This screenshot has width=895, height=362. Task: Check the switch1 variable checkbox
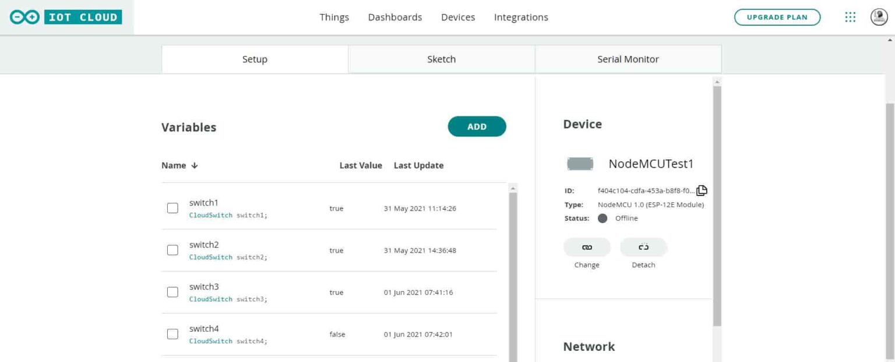coord(172,208)
